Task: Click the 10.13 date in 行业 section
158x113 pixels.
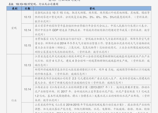Action: pos(27,65)
